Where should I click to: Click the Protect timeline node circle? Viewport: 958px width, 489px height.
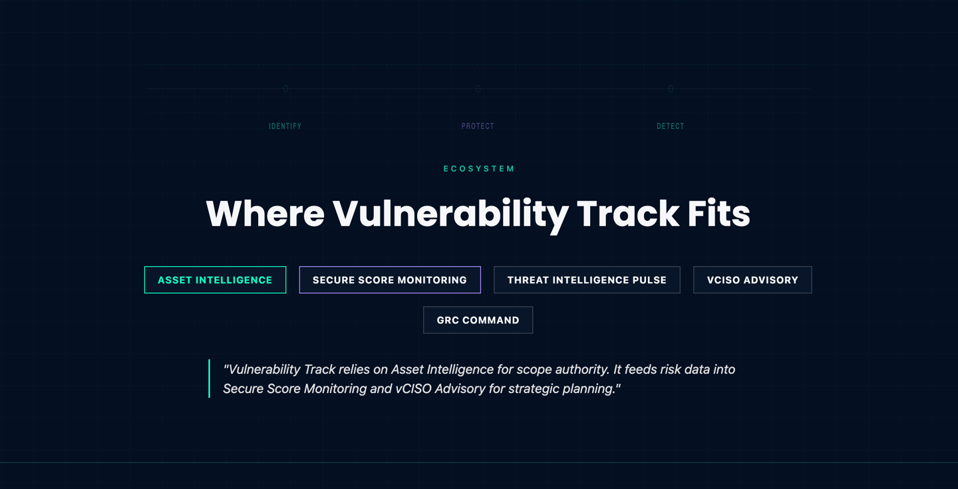pyautogui.click(x=478, y=89)
